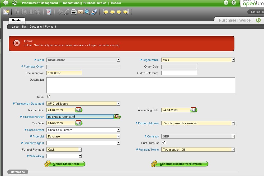Image resolution: width=264 pixels, height=184 pixels.
Task: Go to the first record arrow
Action: pos(106,12)
